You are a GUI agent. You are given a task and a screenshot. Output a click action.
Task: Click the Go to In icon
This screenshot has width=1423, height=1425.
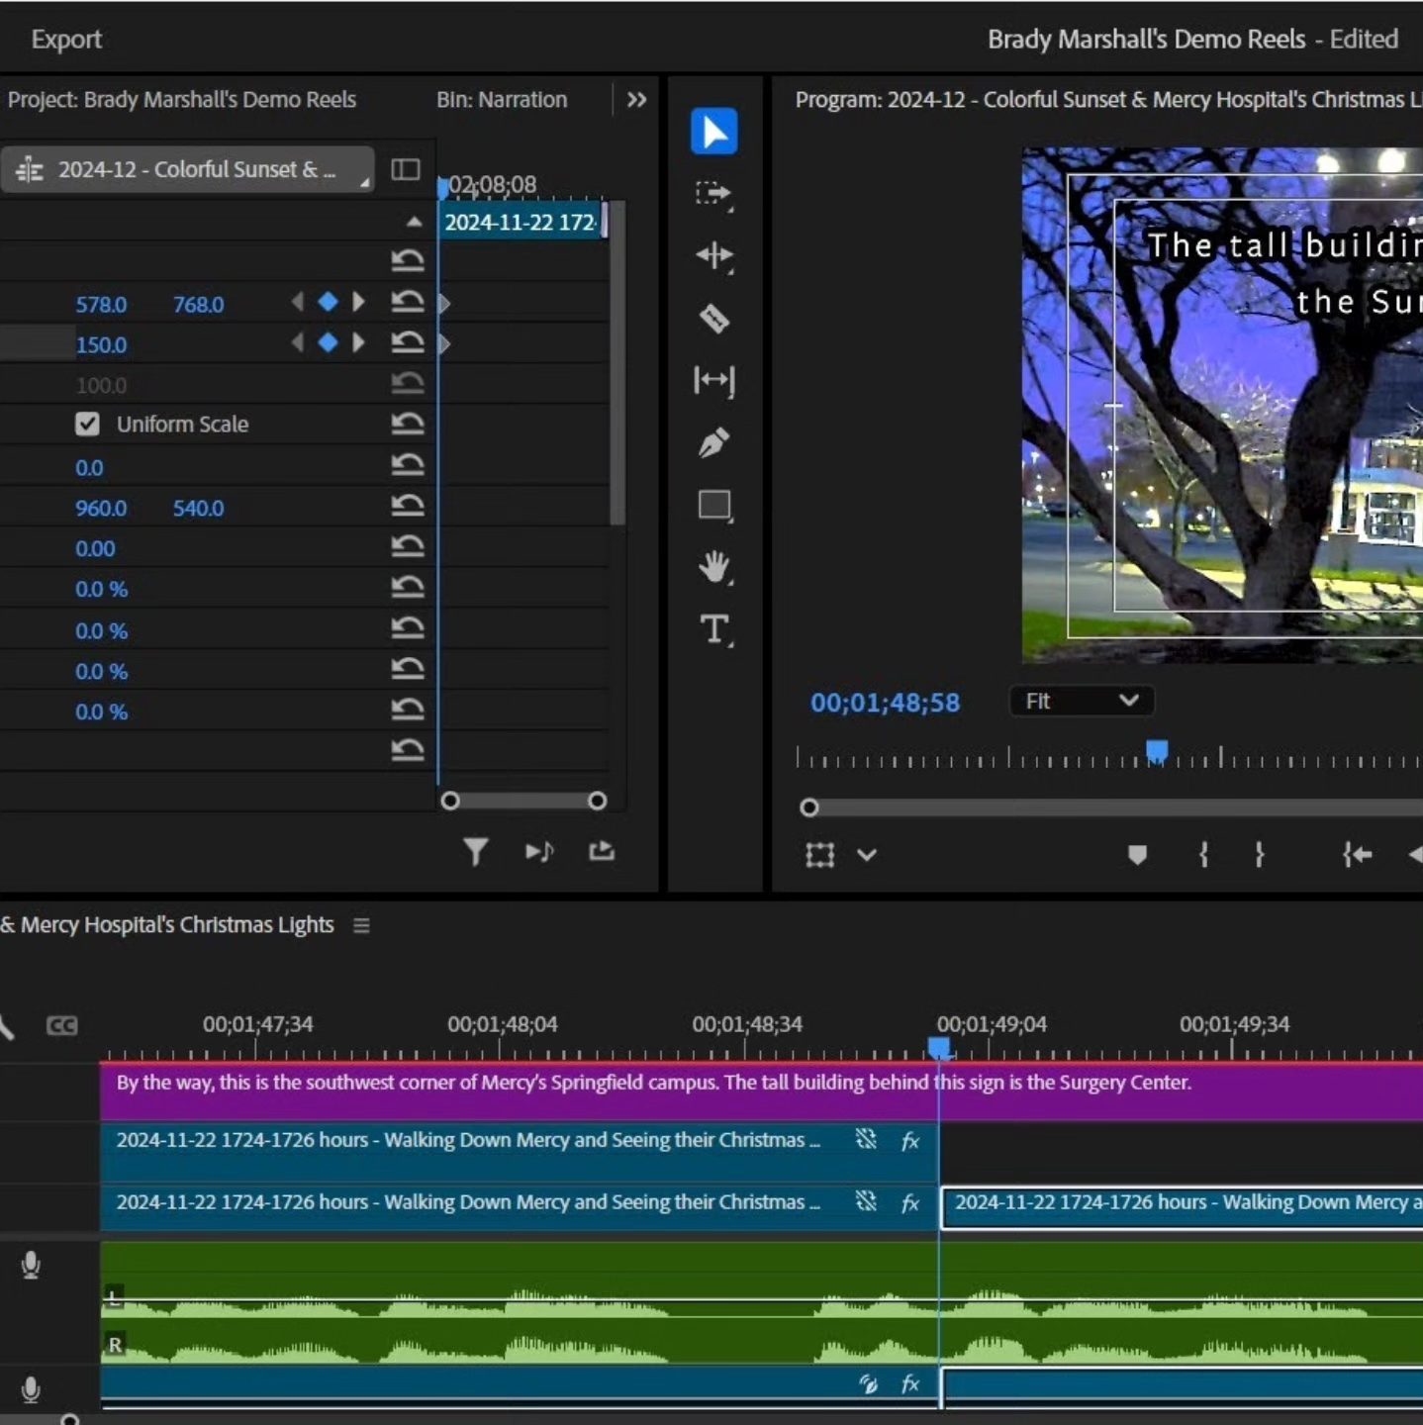click(1357, 854)
